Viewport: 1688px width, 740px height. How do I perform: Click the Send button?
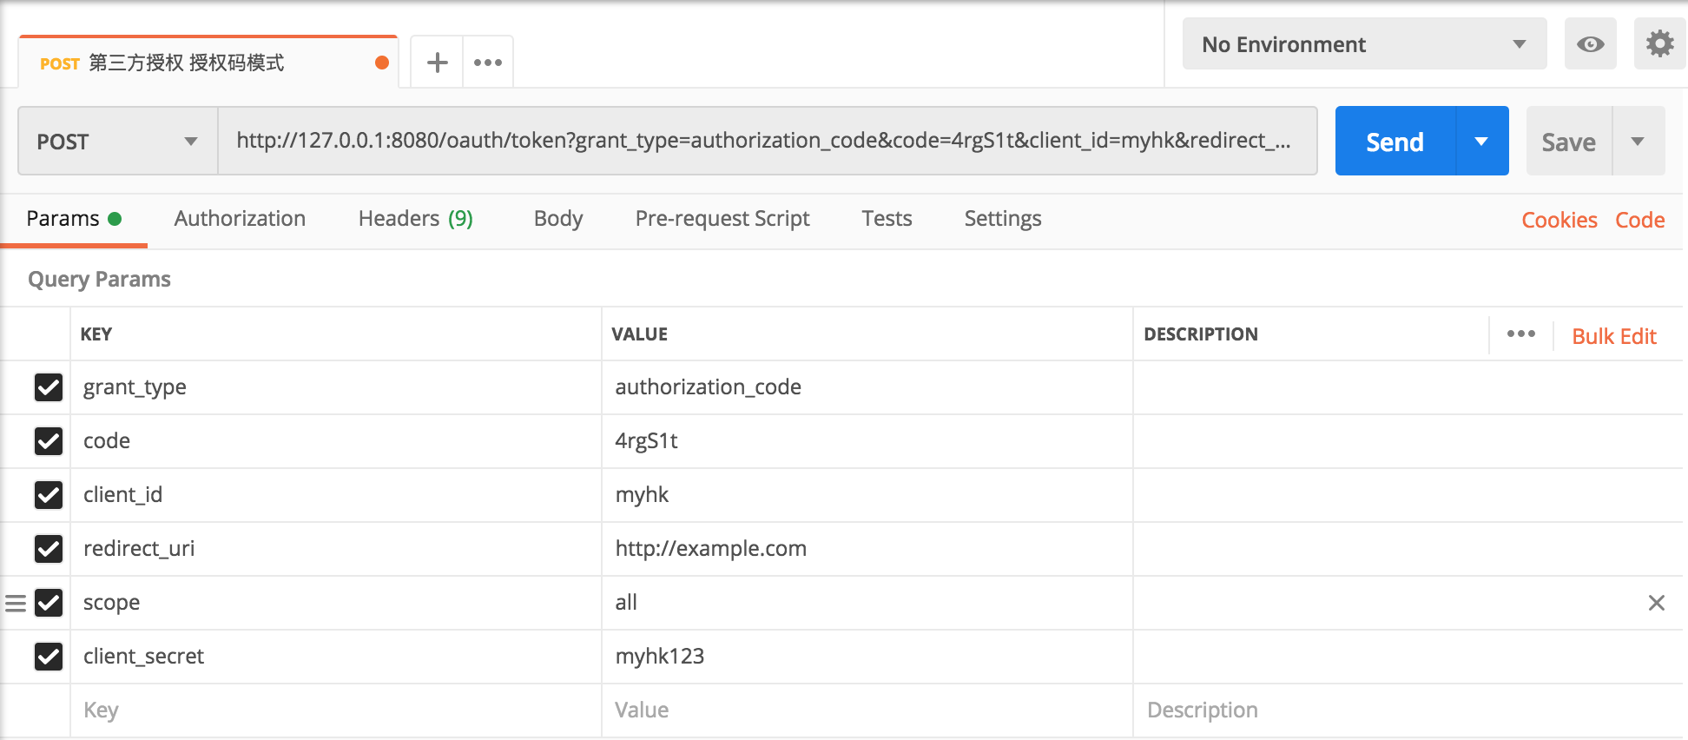(x=1395, y=142)
